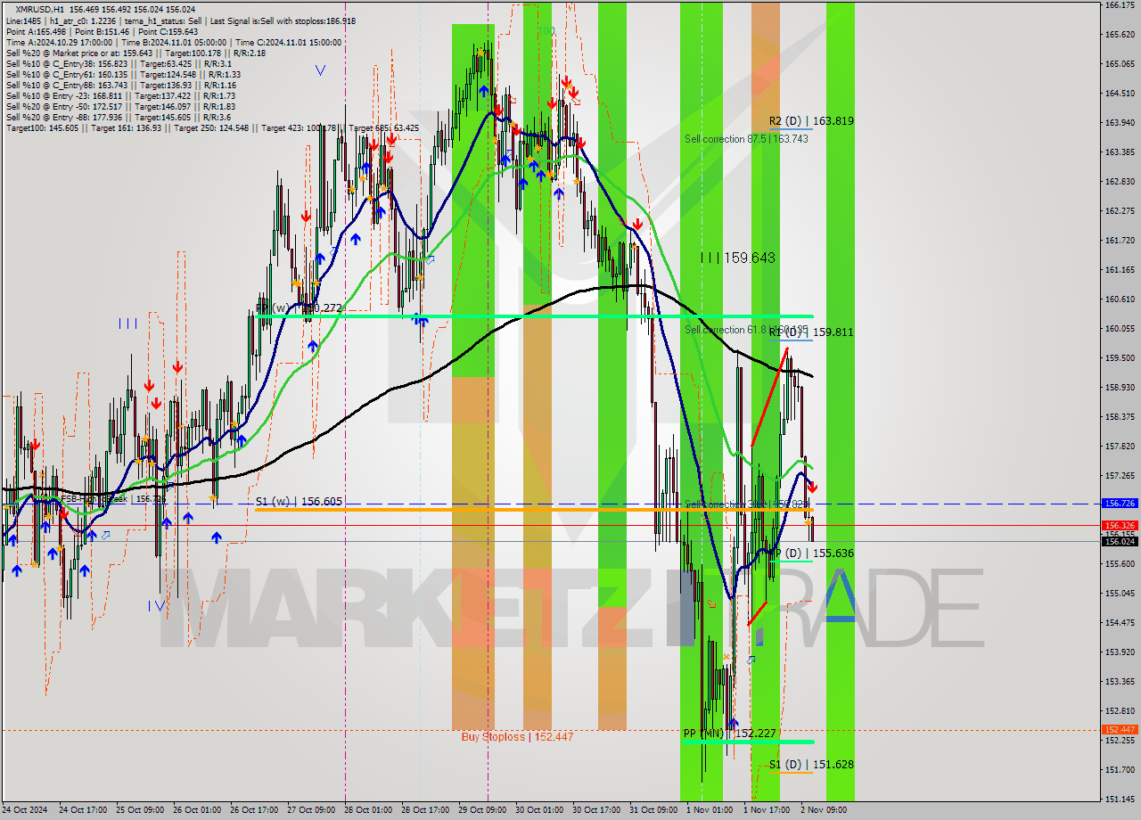Click the 'S1 (D) | 151.628' pivot label

tap(811, 765)
